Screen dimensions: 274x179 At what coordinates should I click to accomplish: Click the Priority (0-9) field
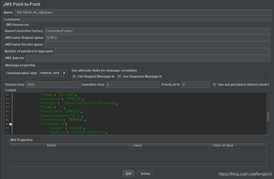pyautogui.click(x=195, y=85)
